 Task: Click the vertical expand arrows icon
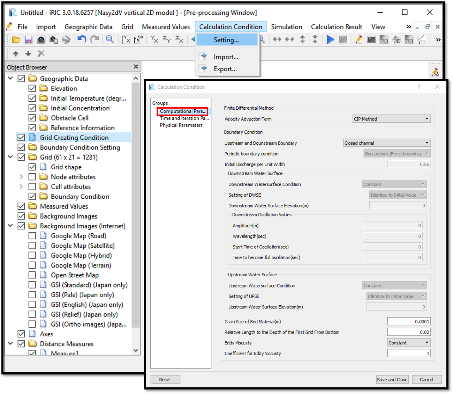pyautogui.click(x=302, y=39)
